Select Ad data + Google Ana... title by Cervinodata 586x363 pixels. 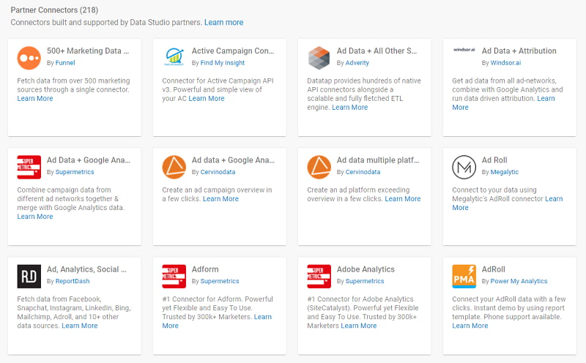point(233,160)
